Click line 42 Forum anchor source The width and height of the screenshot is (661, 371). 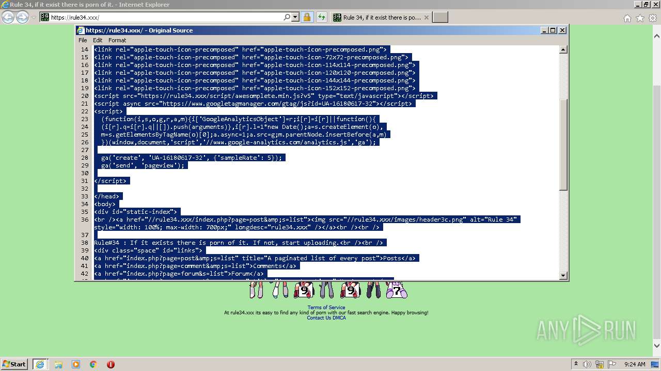point(179,274)
